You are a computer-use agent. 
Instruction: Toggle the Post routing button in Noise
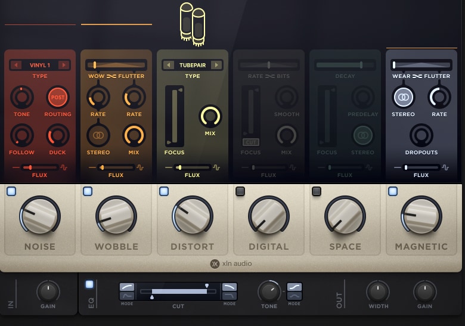click(x=58, y=97)
